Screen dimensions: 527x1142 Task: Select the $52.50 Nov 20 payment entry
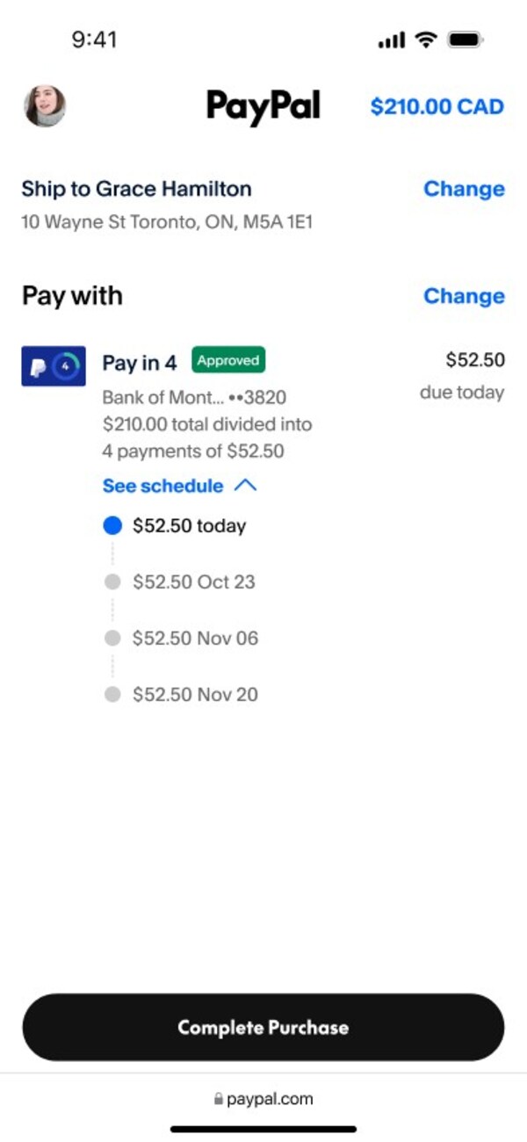click(x=195, y=694)
